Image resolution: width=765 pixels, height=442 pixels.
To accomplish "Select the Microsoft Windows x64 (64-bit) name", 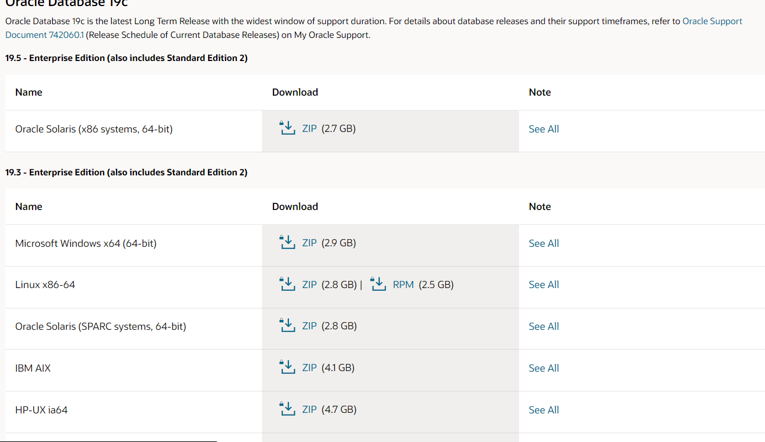I will click(86, 244).
